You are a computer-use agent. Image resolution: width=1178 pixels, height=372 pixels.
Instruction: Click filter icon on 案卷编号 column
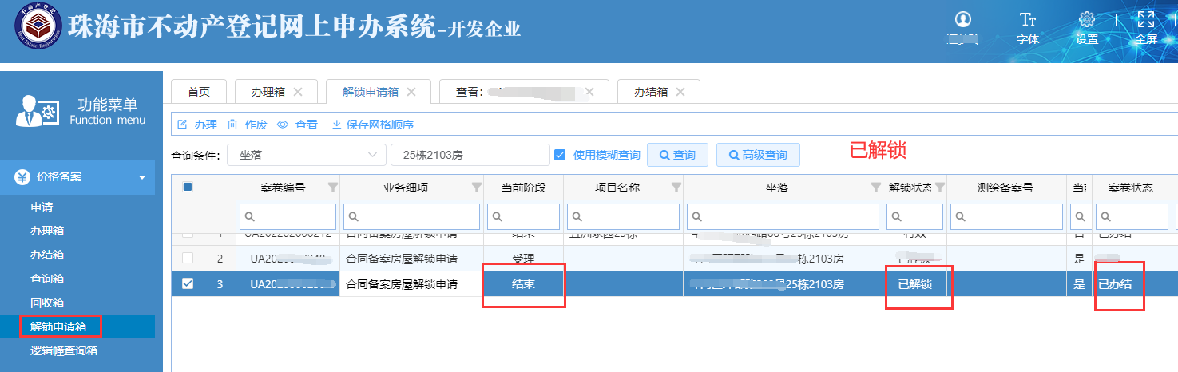point(333,188)
